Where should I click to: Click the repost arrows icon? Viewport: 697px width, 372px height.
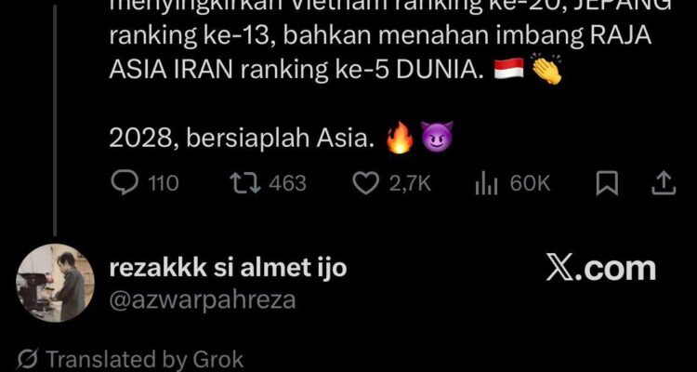pyautogui.click(x=245, y=184)
